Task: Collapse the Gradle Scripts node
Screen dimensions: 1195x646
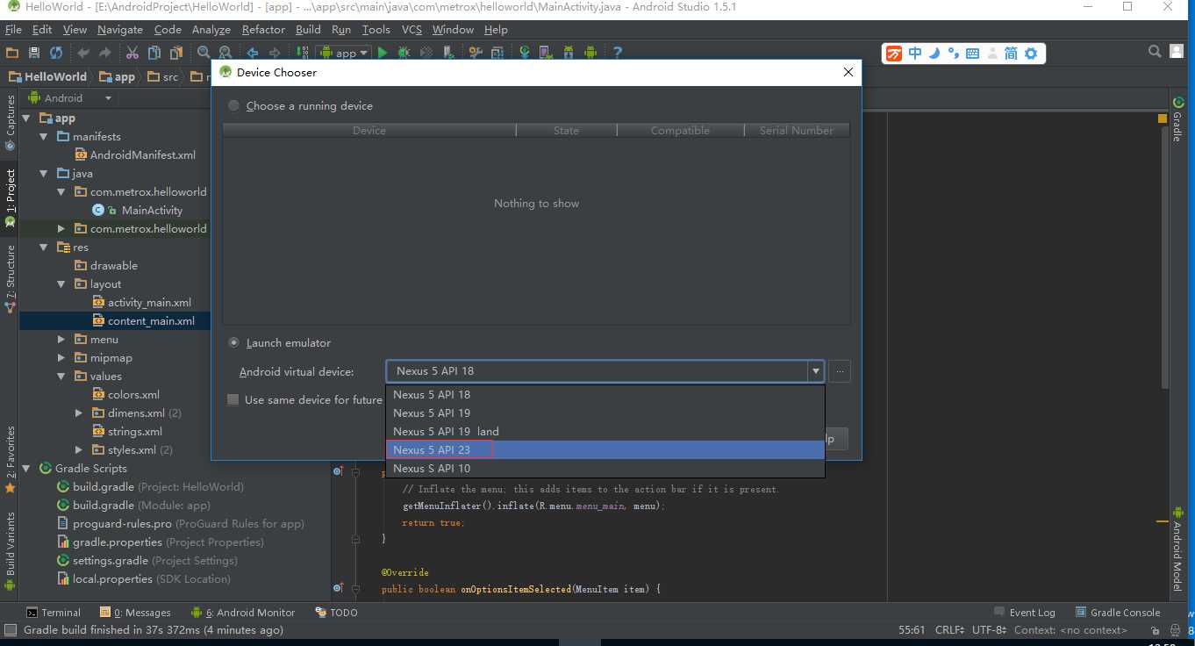Action: pyautogui.click(x=26, y=469)
